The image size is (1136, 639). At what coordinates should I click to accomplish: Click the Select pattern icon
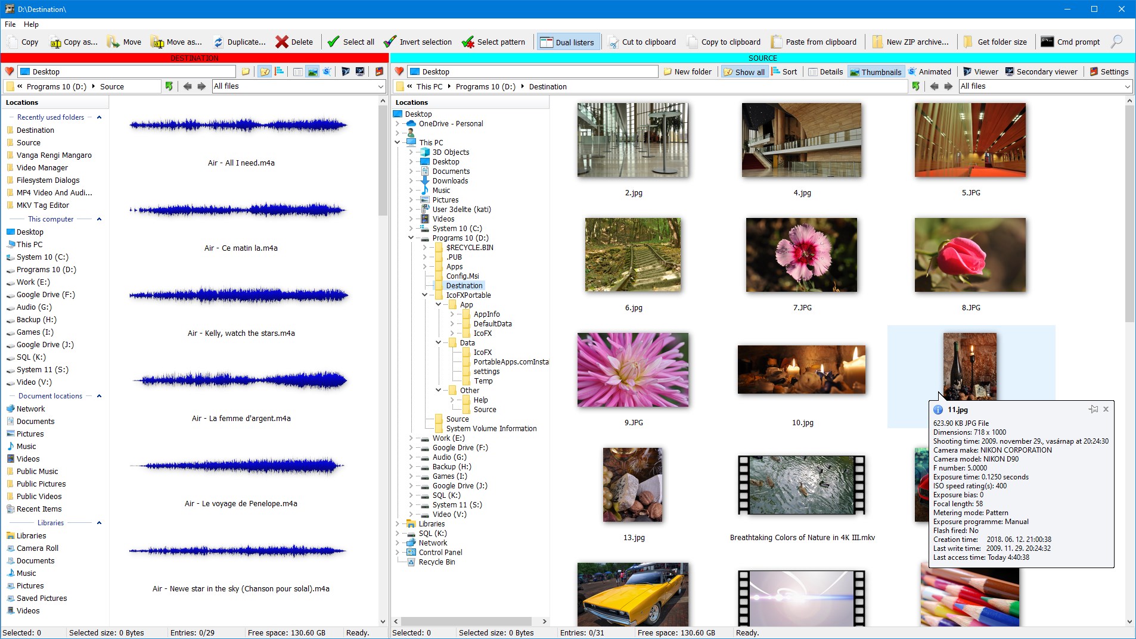pyautogui.click(x=468, y=42)
